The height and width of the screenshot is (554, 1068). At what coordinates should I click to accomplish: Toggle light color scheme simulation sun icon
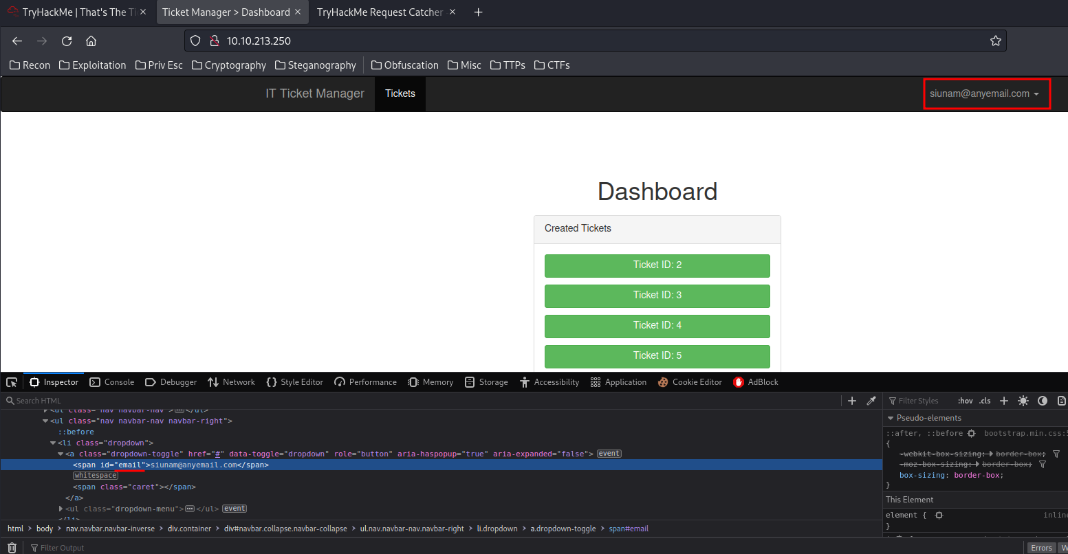pos(1023,401)
